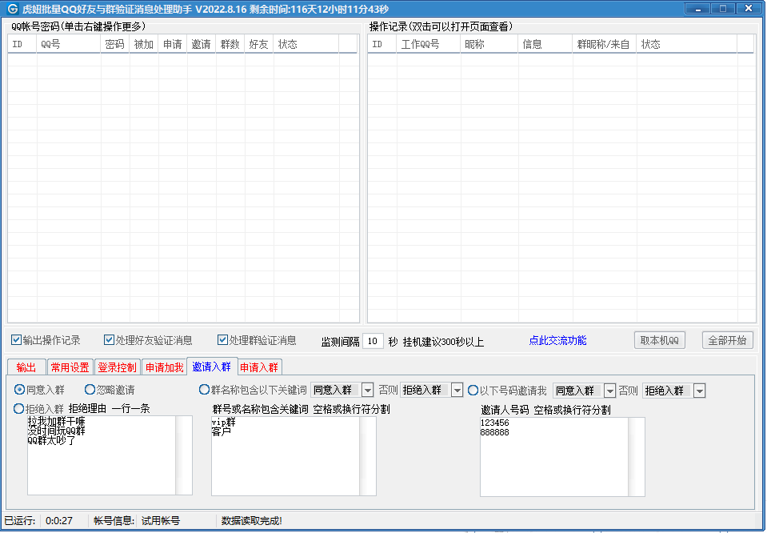Click the 拒绝理由 box scrollbar
The image size is (767, 533).
tap(184, 455)
